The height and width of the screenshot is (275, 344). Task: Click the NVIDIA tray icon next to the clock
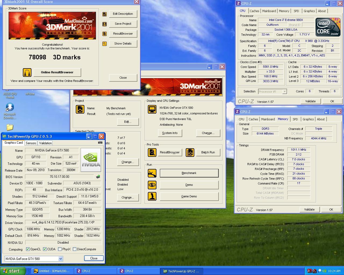click(x=324, y=271)
